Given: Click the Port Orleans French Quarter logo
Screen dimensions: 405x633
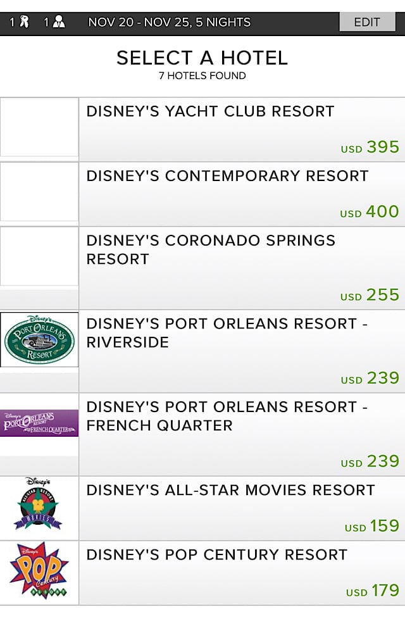Looking at the screenshot, I should coord(39,423).
